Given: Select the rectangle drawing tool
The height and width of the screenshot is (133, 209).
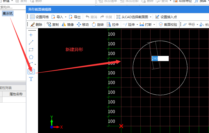Looking at the screenshot, I should coord(31,50).
